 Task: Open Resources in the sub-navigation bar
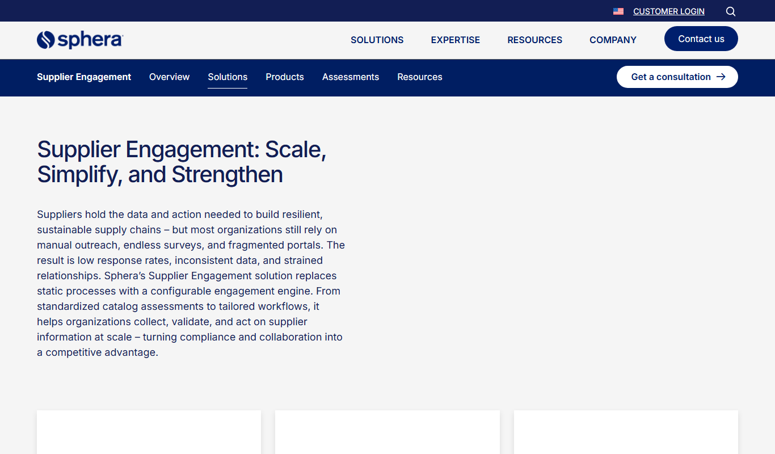pyautogui.click(x=420, y=77)
